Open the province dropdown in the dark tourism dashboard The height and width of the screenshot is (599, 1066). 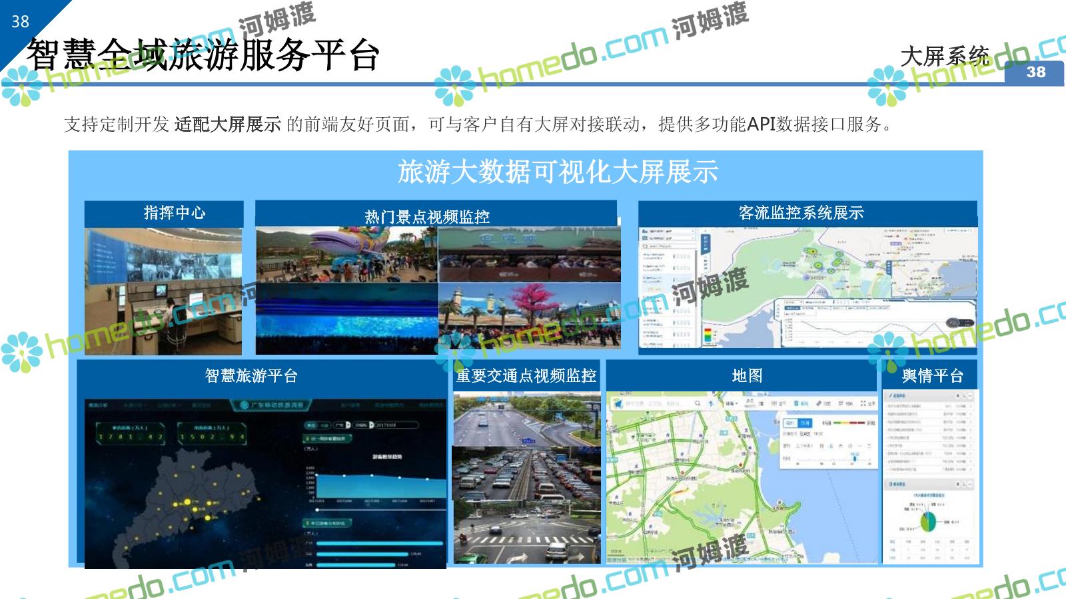(x=342, y=425)
